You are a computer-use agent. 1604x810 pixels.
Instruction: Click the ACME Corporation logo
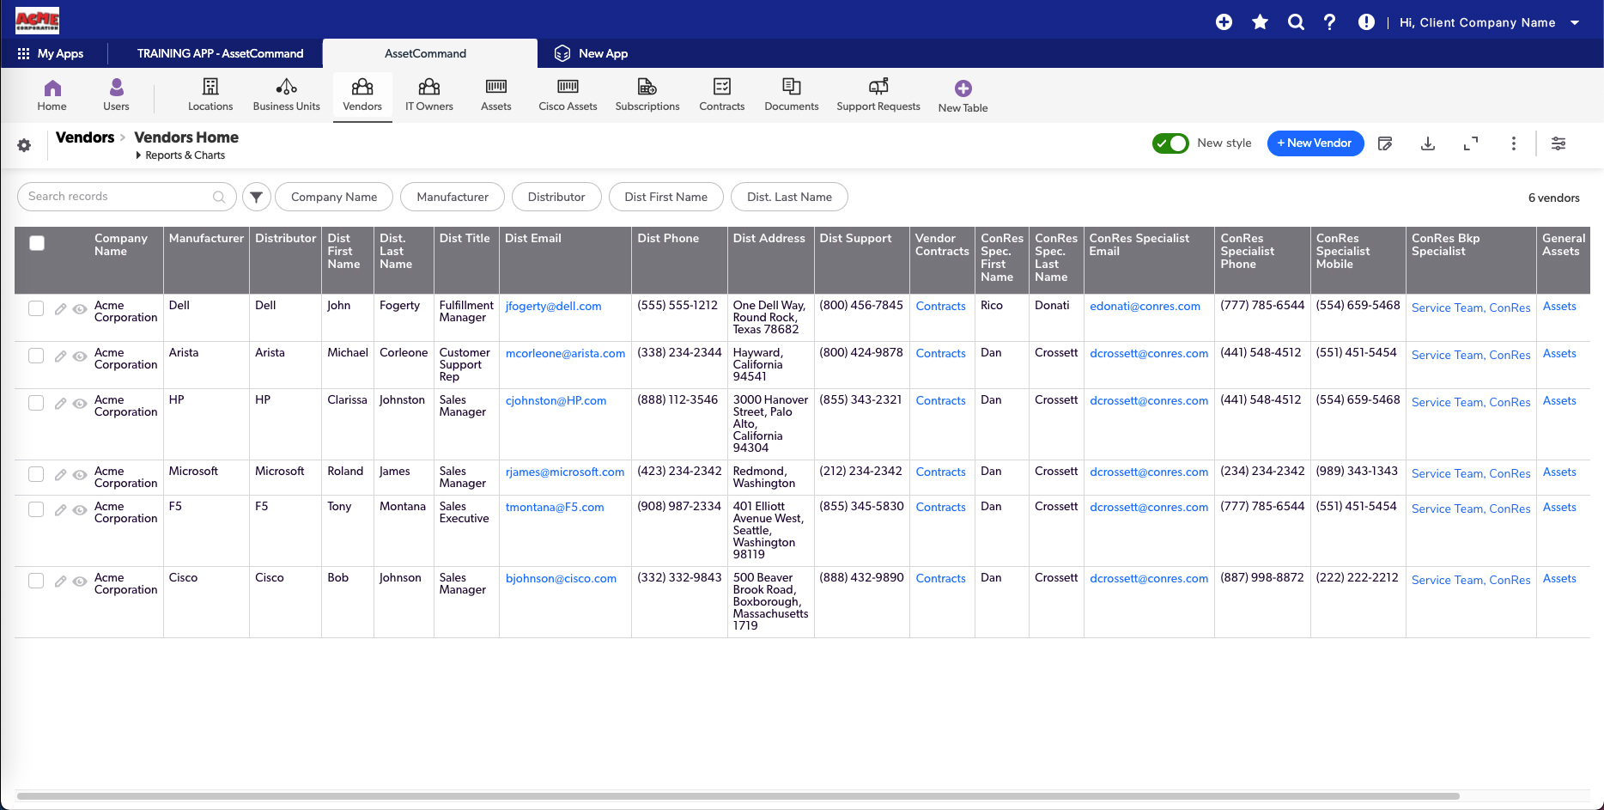pos(37,20)
